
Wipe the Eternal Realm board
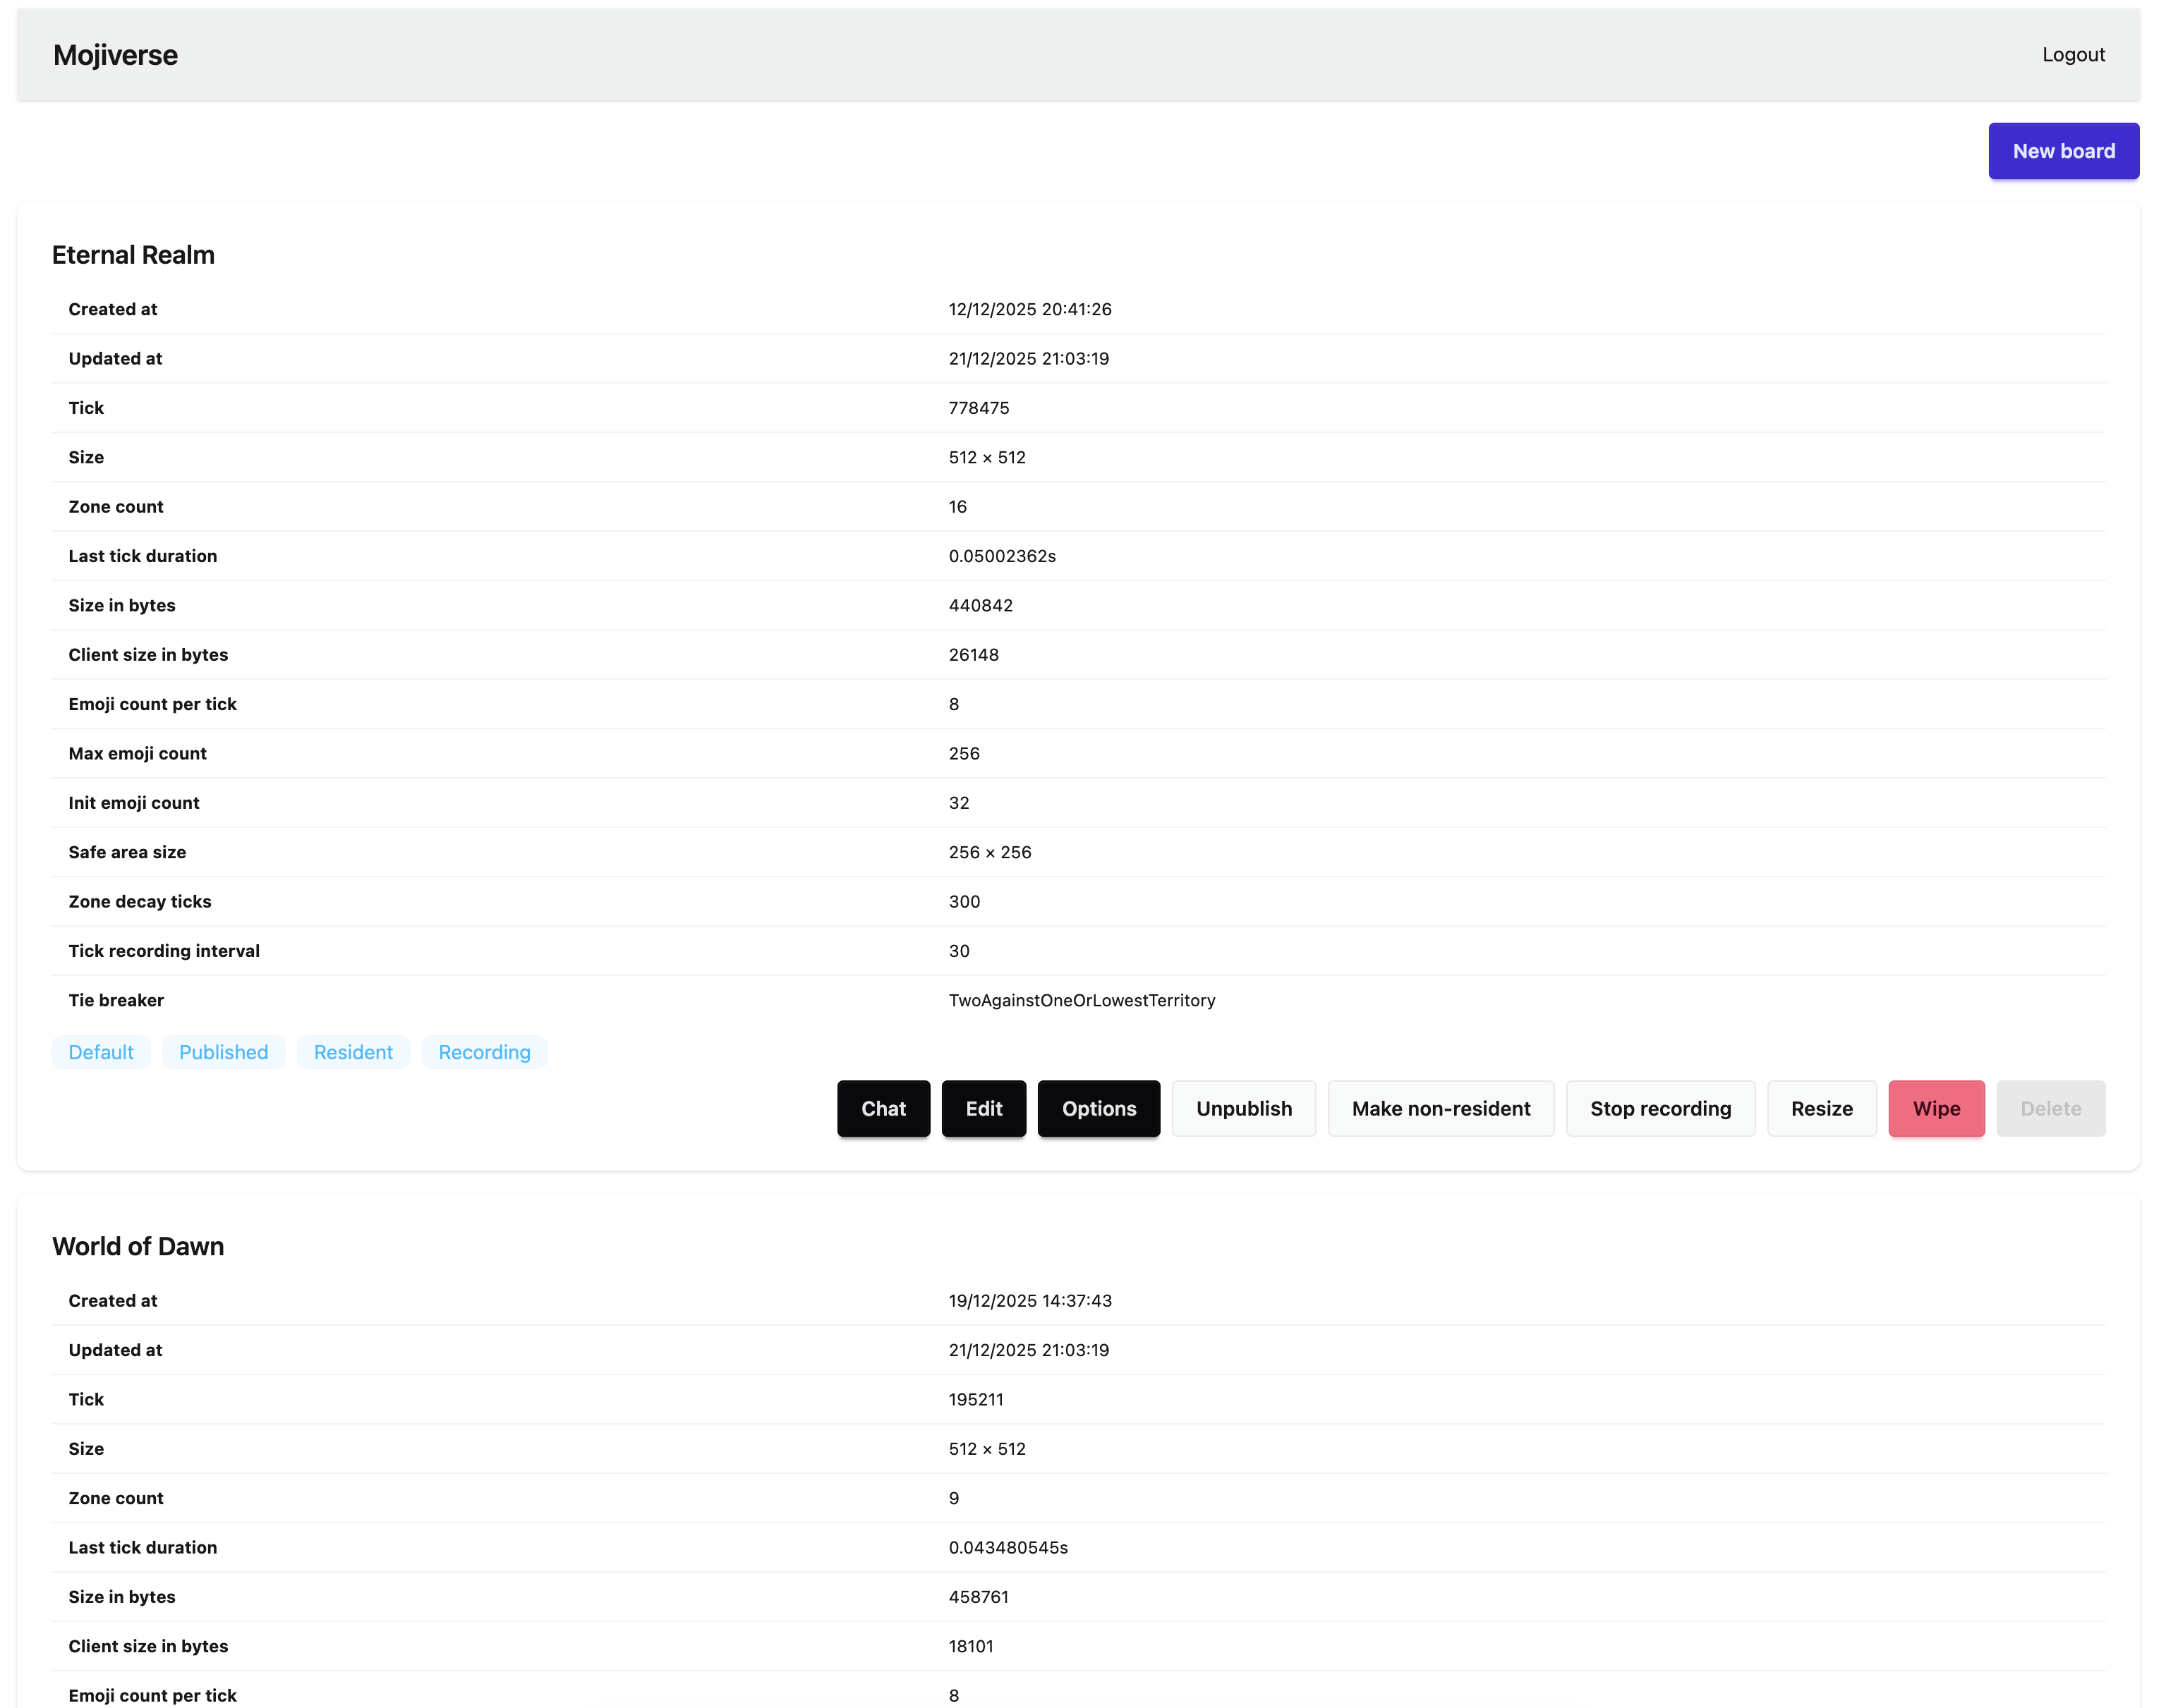(x=1935, y=1108)
